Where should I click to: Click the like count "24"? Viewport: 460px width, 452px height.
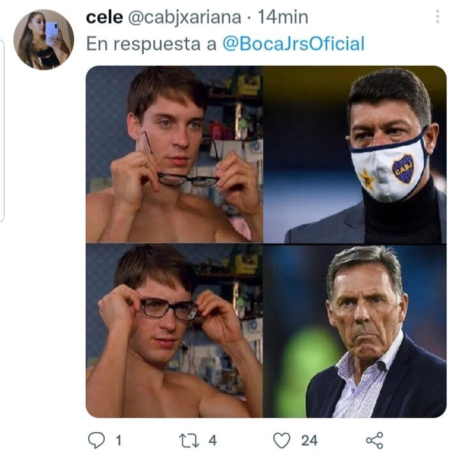coord(309,440)
